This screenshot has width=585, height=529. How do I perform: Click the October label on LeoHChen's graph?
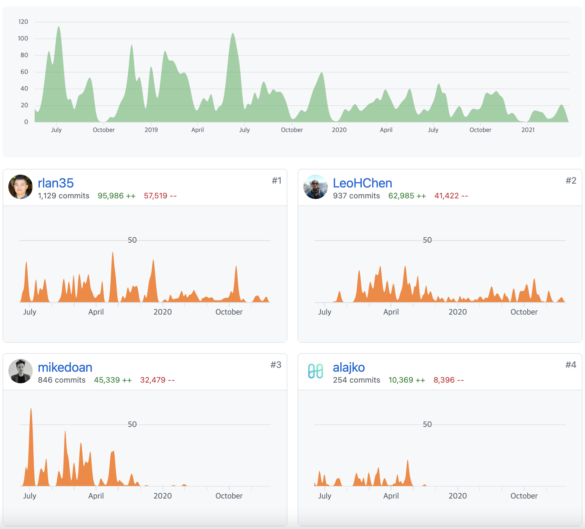coord(524,312)
